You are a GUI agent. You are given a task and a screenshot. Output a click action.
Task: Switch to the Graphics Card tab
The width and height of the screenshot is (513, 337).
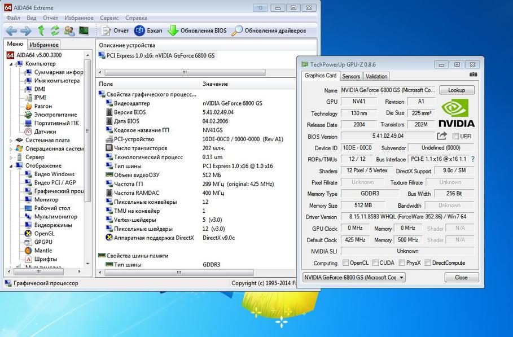(x=321, y=76)
